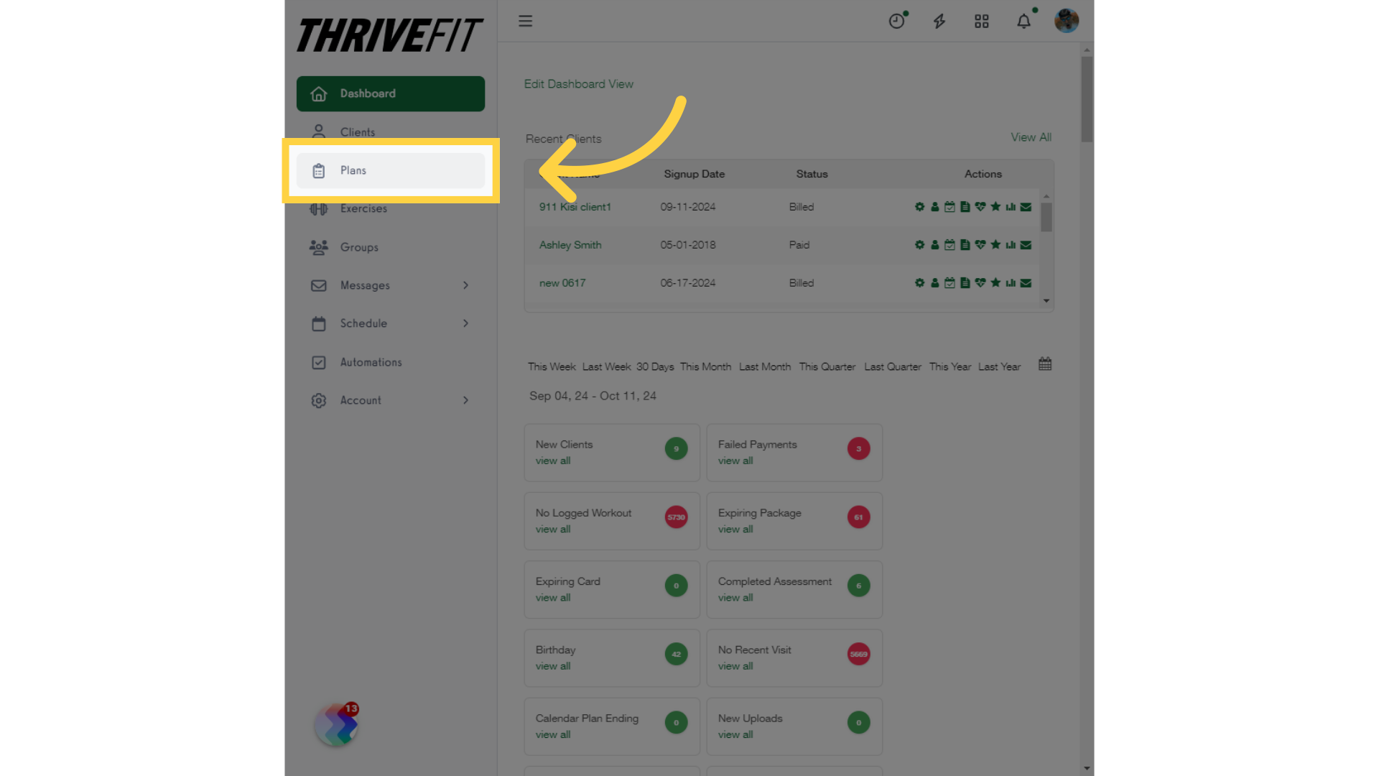This screenshot has width=1379, height=776.
Task: Click profile icon for 911 Kisi client1
Action: [934, 207]
